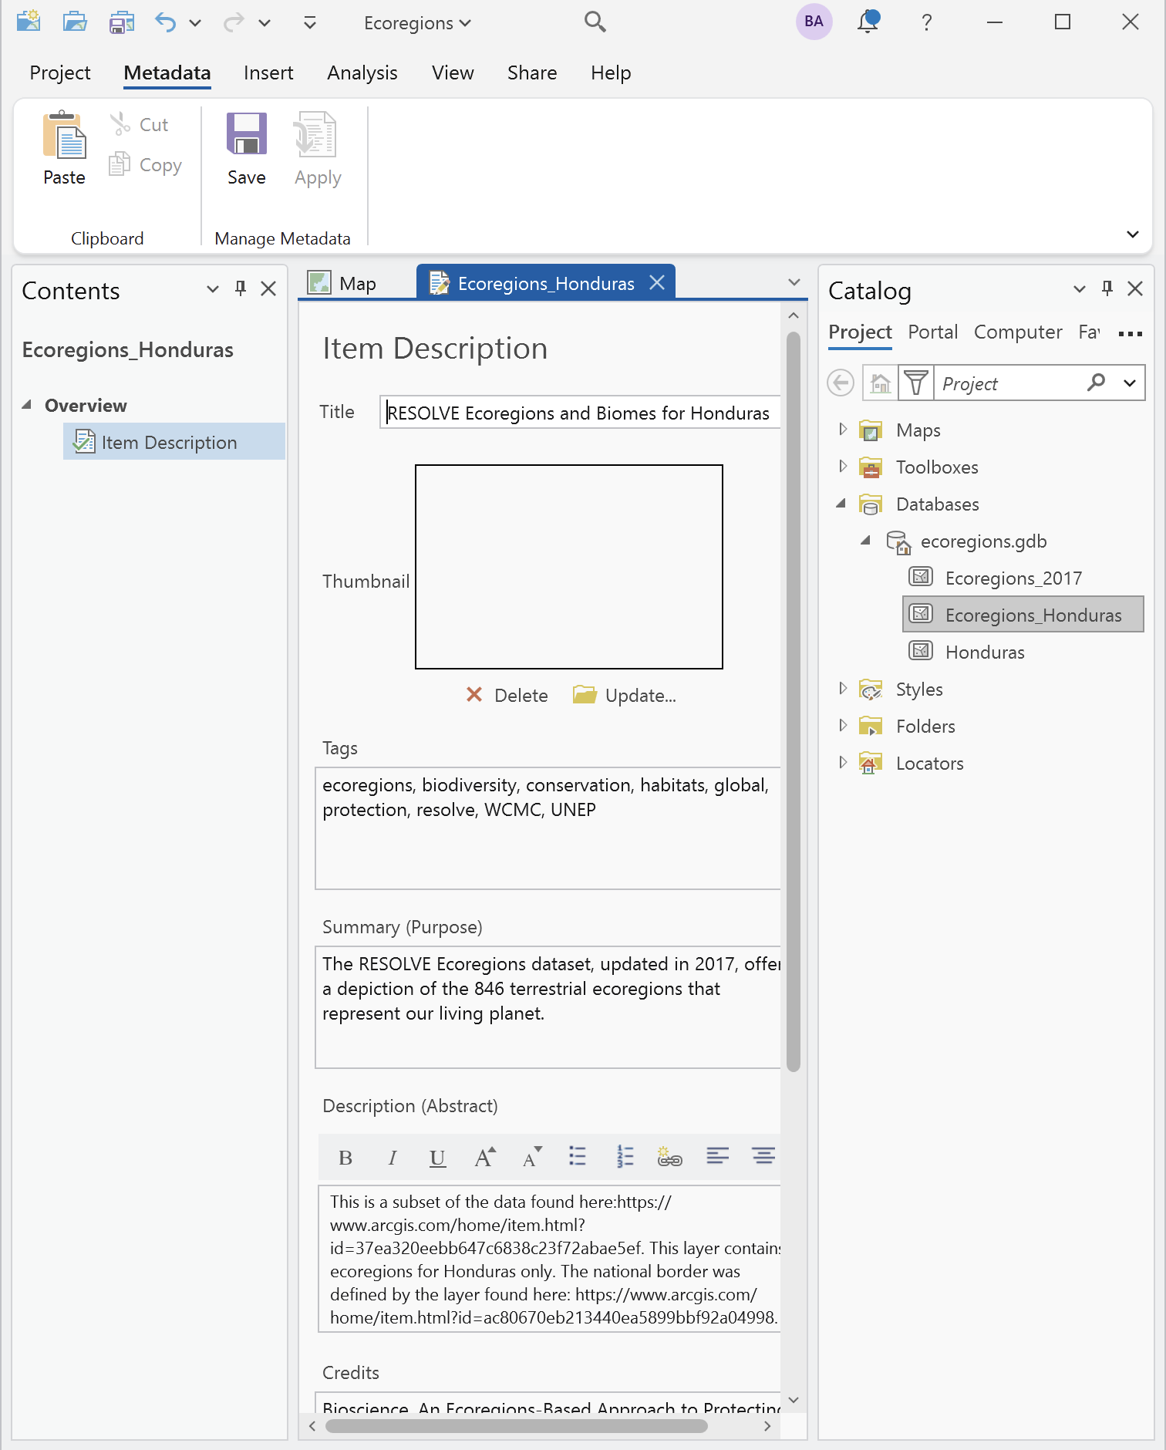Switch to Computer tab in Catalog
1166x1450 pixels.
pyautogui.click(x=1018, y=332)
